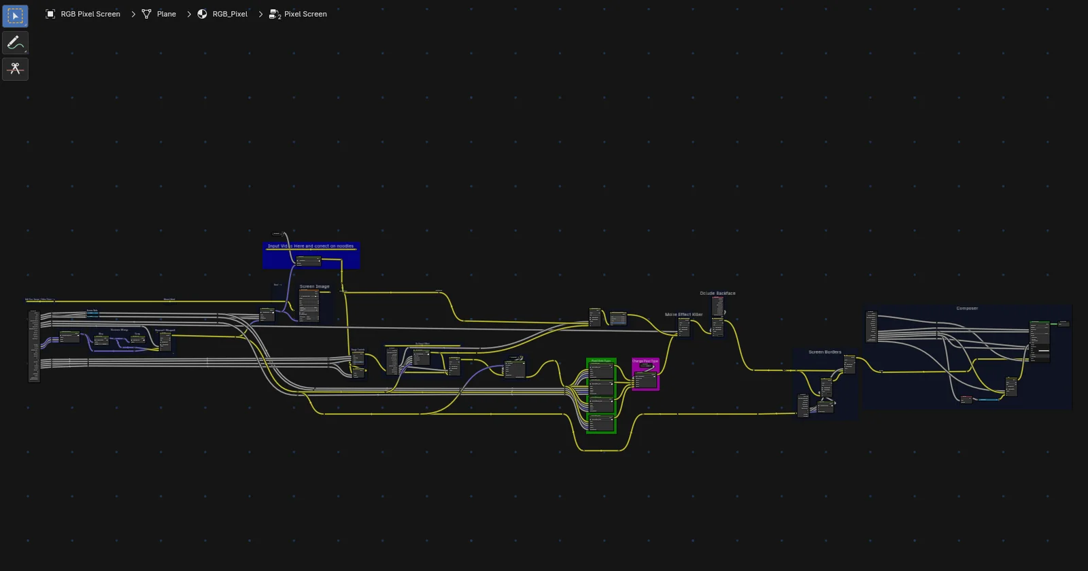Select the green Pixel Grid Type frame header
The image size is (1088, 571).
click(x=601, y=361)
